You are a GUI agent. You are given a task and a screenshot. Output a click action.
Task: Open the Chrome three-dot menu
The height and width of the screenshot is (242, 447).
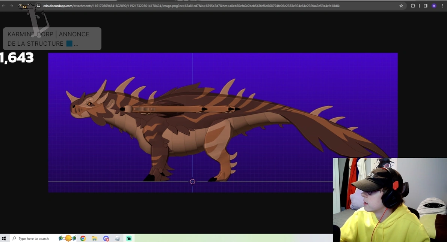442,6
